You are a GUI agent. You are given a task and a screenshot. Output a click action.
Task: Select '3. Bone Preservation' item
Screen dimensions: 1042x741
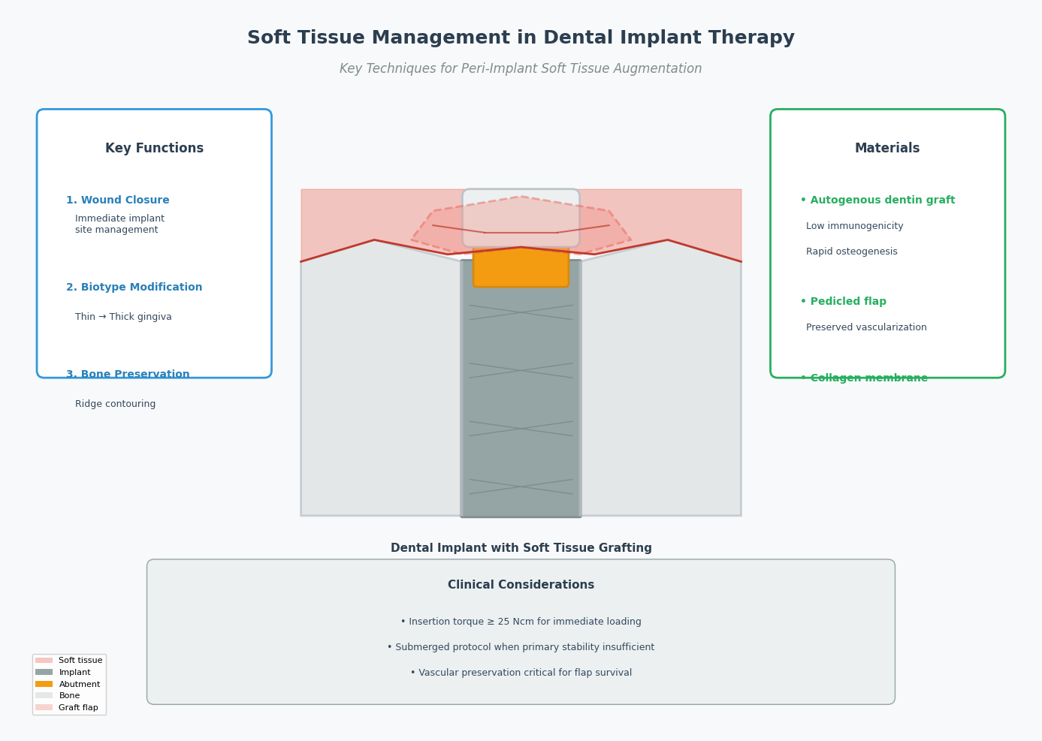(128, 375)
